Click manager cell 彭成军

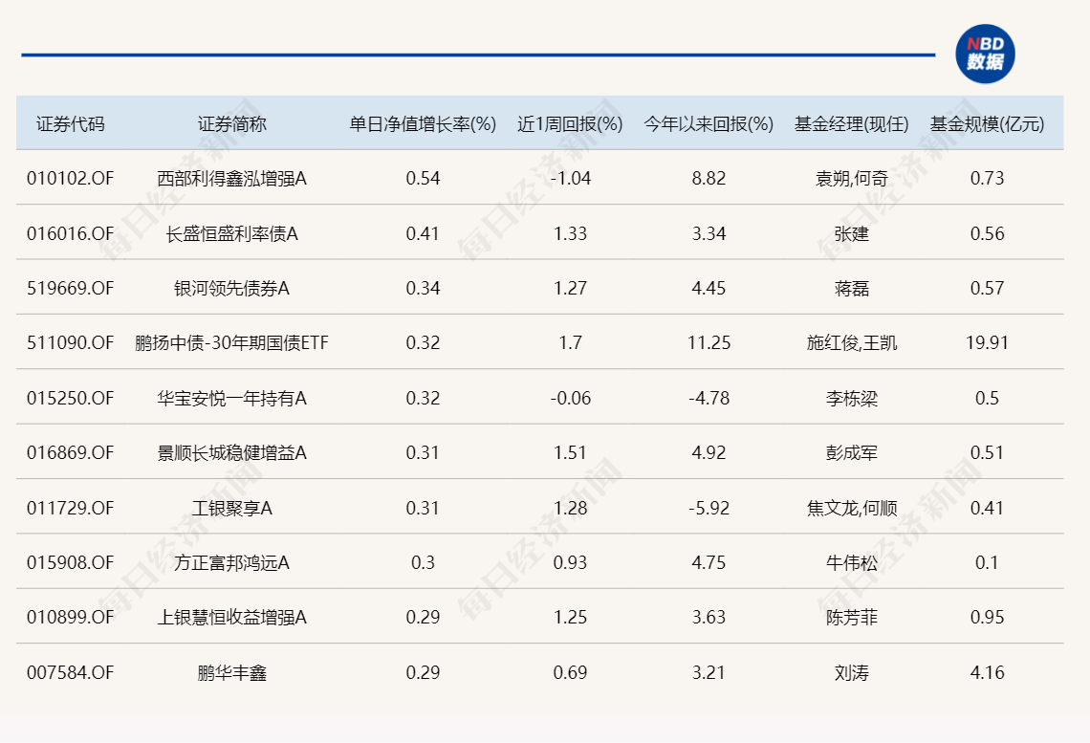(852, 452)
